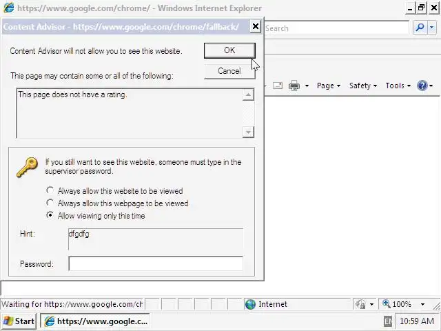This screenshot has width=441, height=331.
Task: Click the protected mode lock icon
Action: 360,304
